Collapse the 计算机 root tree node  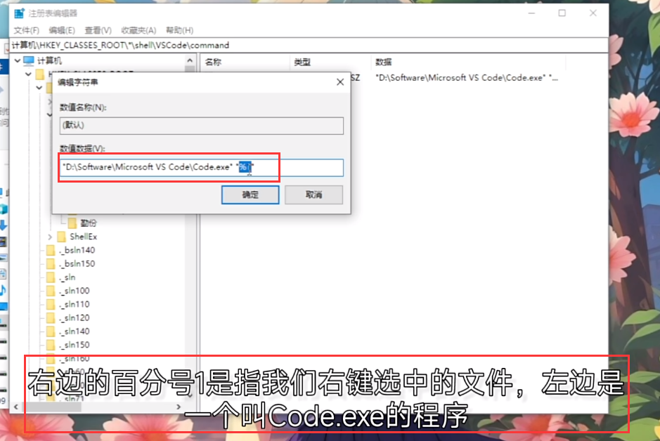click(15, 61)
